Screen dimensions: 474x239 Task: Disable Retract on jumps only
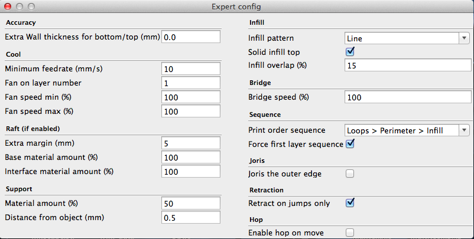349,203
